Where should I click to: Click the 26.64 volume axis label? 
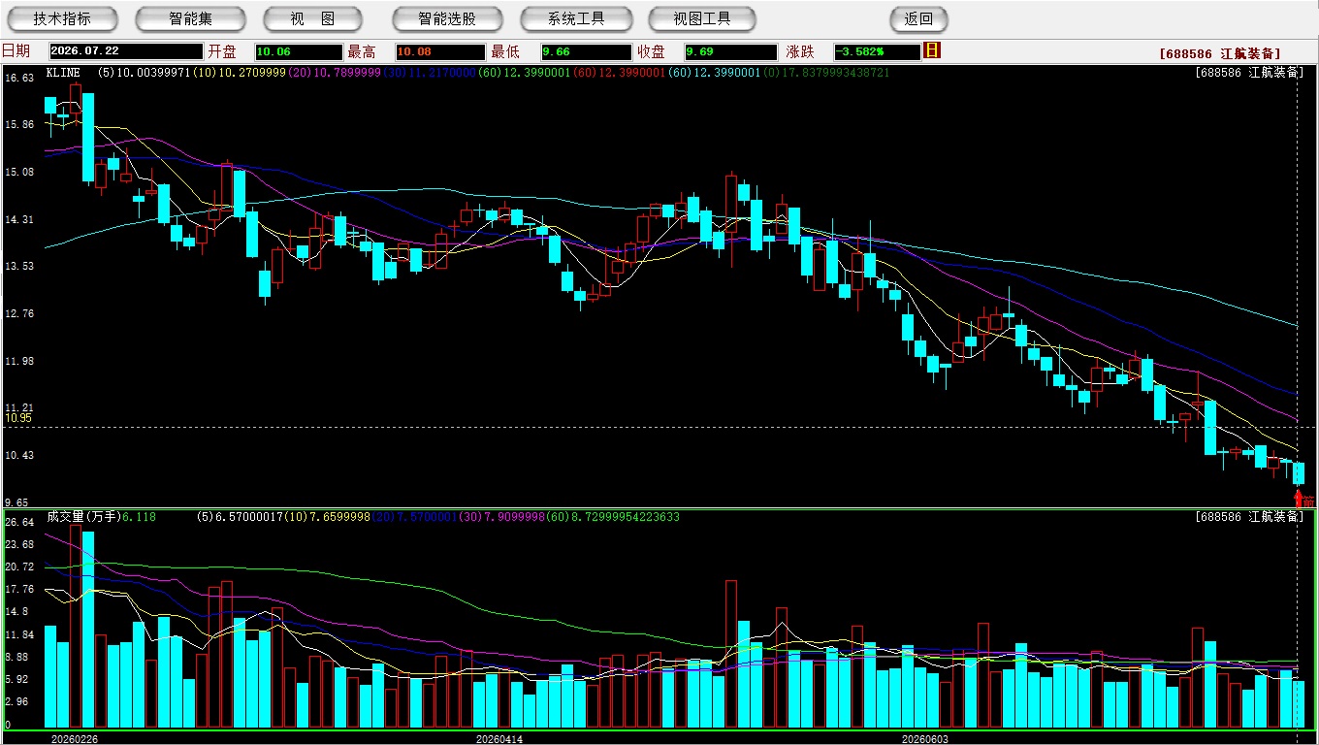(19, 522)
